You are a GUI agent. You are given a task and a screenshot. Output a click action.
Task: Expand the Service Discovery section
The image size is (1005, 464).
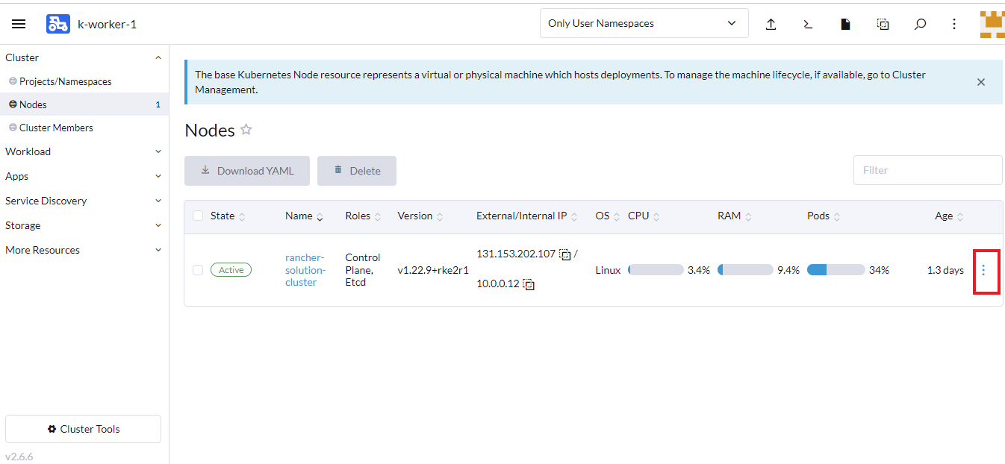(x=158, y=201)
